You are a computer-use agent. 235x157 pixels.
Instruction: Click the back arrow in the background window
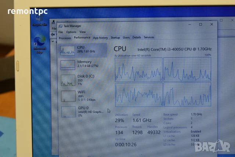coord(53,35)
